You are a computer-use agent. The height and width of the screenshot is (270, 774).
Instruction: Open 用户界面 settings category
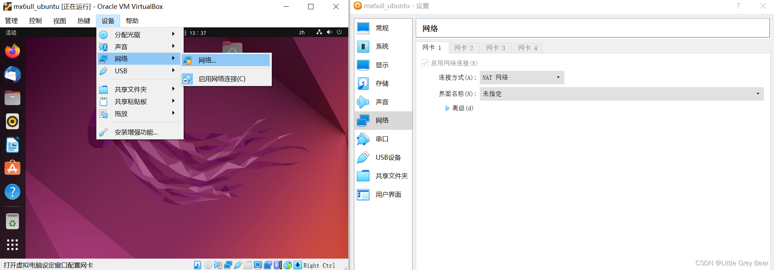pos(383,195)
